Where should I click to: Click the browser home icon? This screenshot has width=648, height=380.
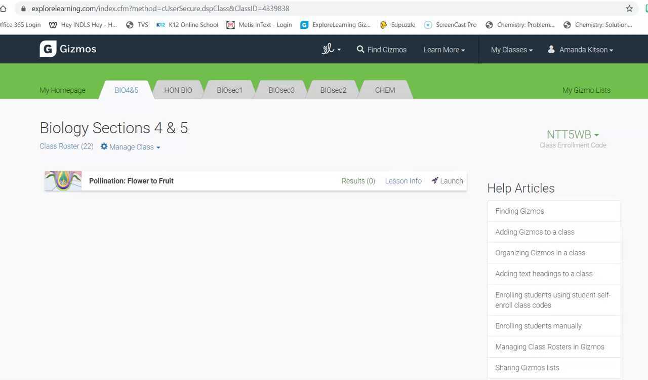[3, 9]
